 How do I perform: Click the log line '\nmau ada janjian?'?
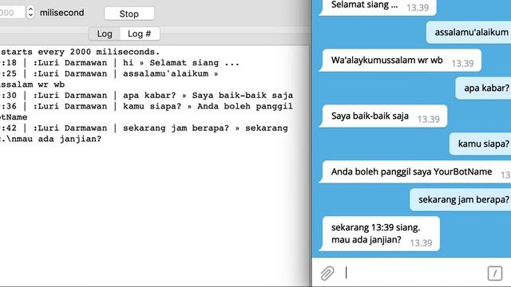pyautogui.click(x=51, y=139)
